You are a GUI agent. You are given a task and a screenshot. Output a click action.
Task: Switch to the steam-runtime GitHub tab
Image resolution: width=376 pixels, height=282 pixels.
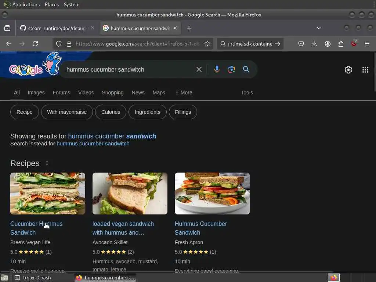[58, 28]
